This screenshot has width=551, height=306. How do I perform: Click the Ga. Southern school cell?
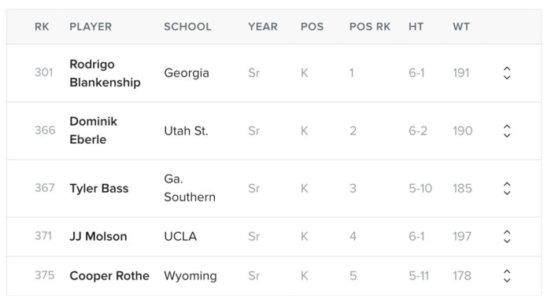click(x=190, y=188)
